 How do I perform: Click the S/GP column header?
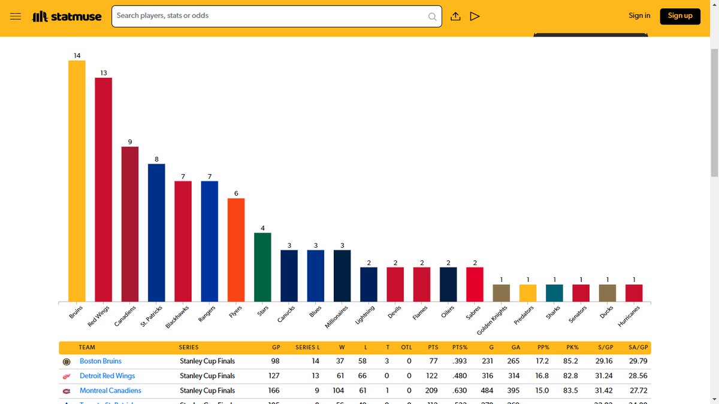click(605, 347)
